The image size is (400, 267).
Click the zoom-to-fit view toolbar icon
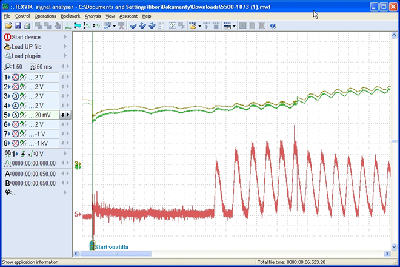point(172,26)
